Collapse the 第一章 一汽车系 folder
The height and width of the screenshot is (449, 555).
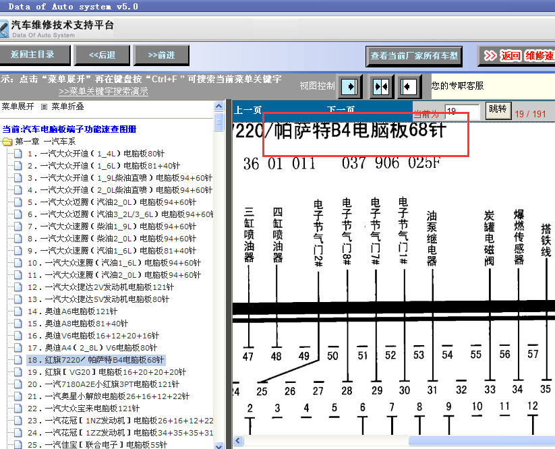point(45,142)
